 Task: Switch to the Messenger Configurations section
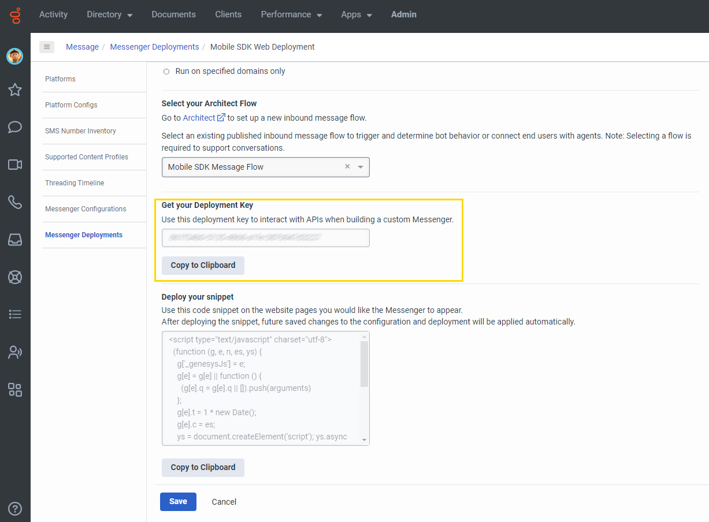84,208
